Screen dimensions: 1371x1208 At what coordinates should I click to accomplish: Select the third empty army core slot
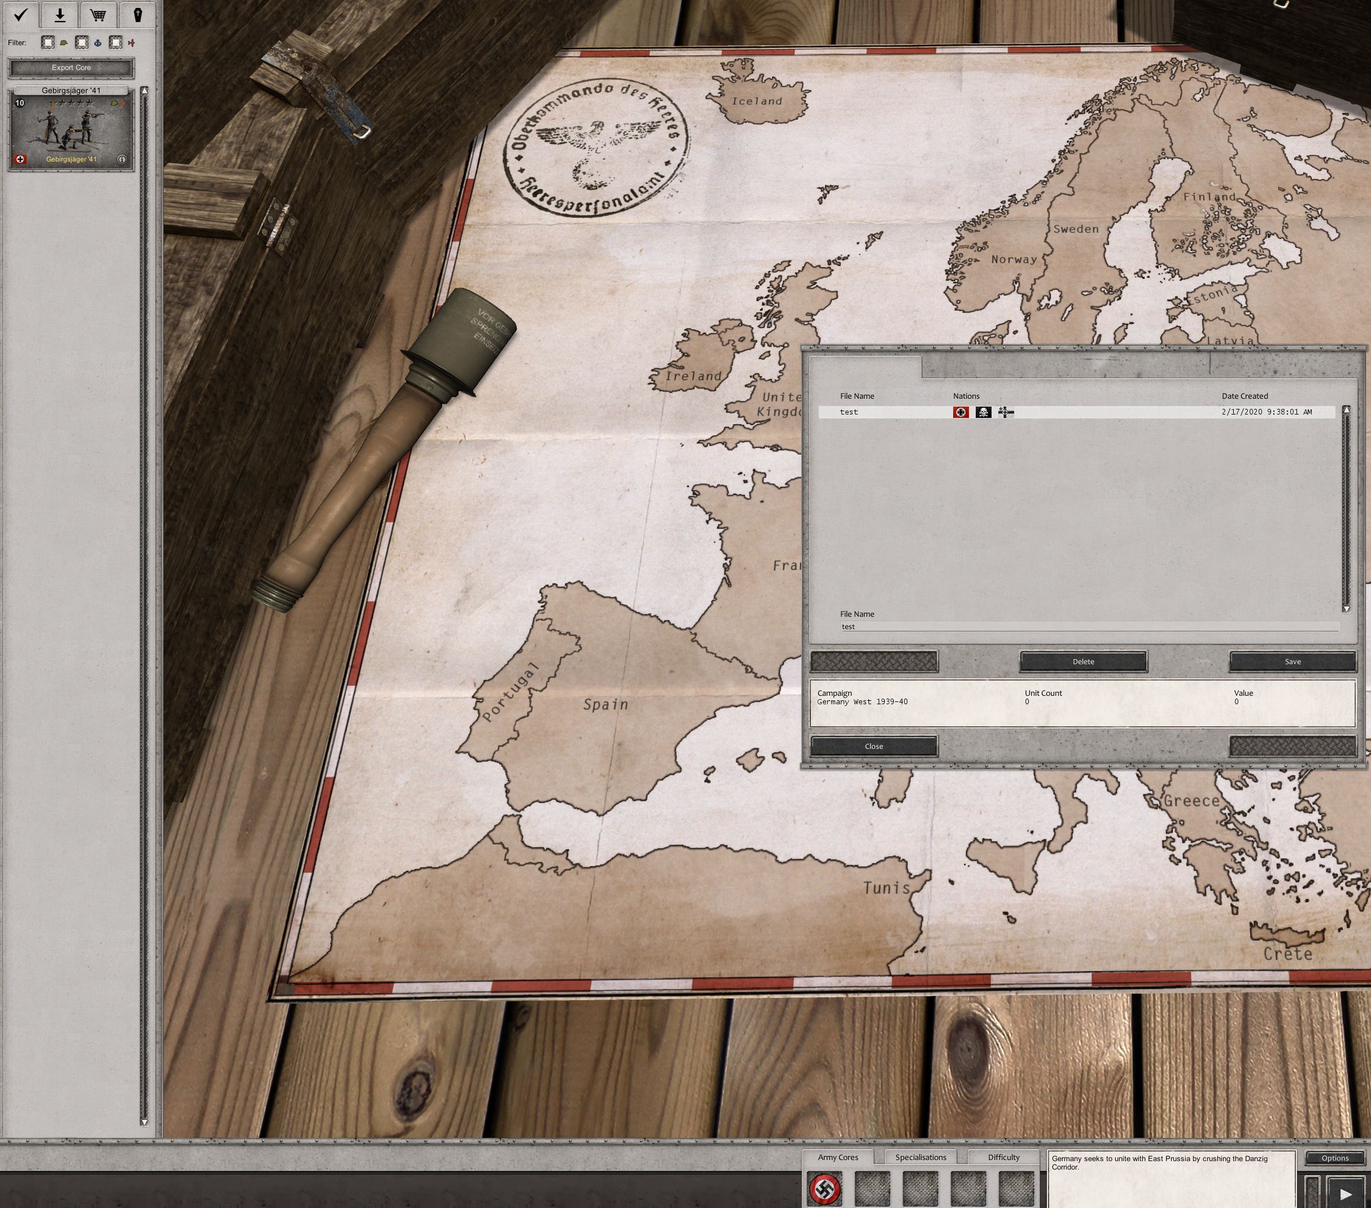tap(920, 1189)
